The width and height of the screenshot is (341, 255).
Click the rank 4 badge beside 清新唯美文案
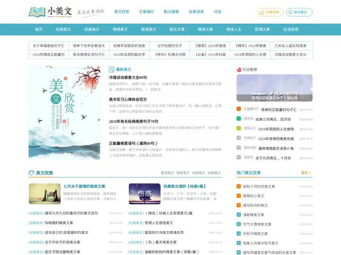coord(239,215)
